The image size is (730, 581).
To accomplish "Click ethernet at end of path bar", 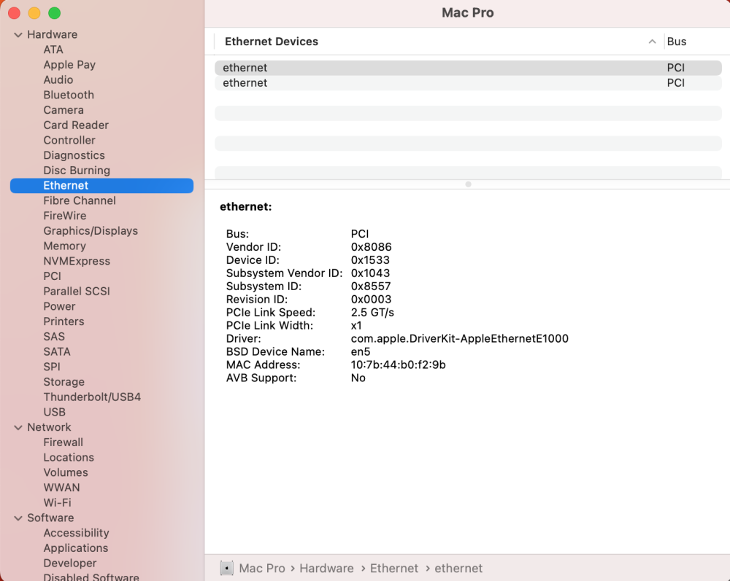I will [x=458, y=568].
